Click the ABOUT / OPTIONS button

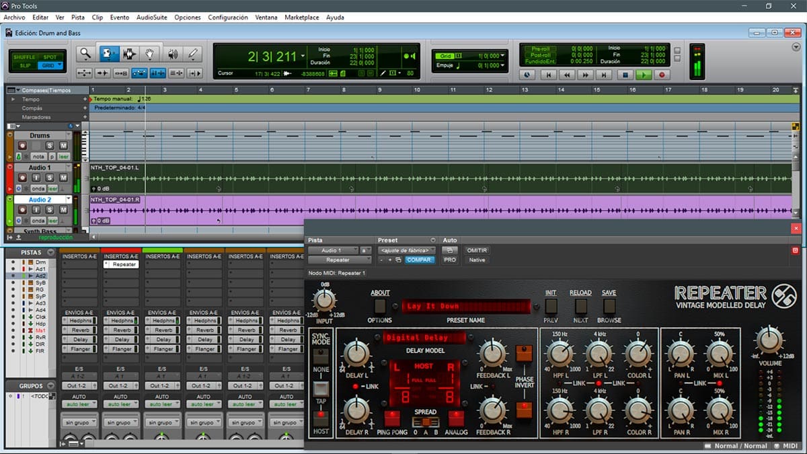(380, 306)
